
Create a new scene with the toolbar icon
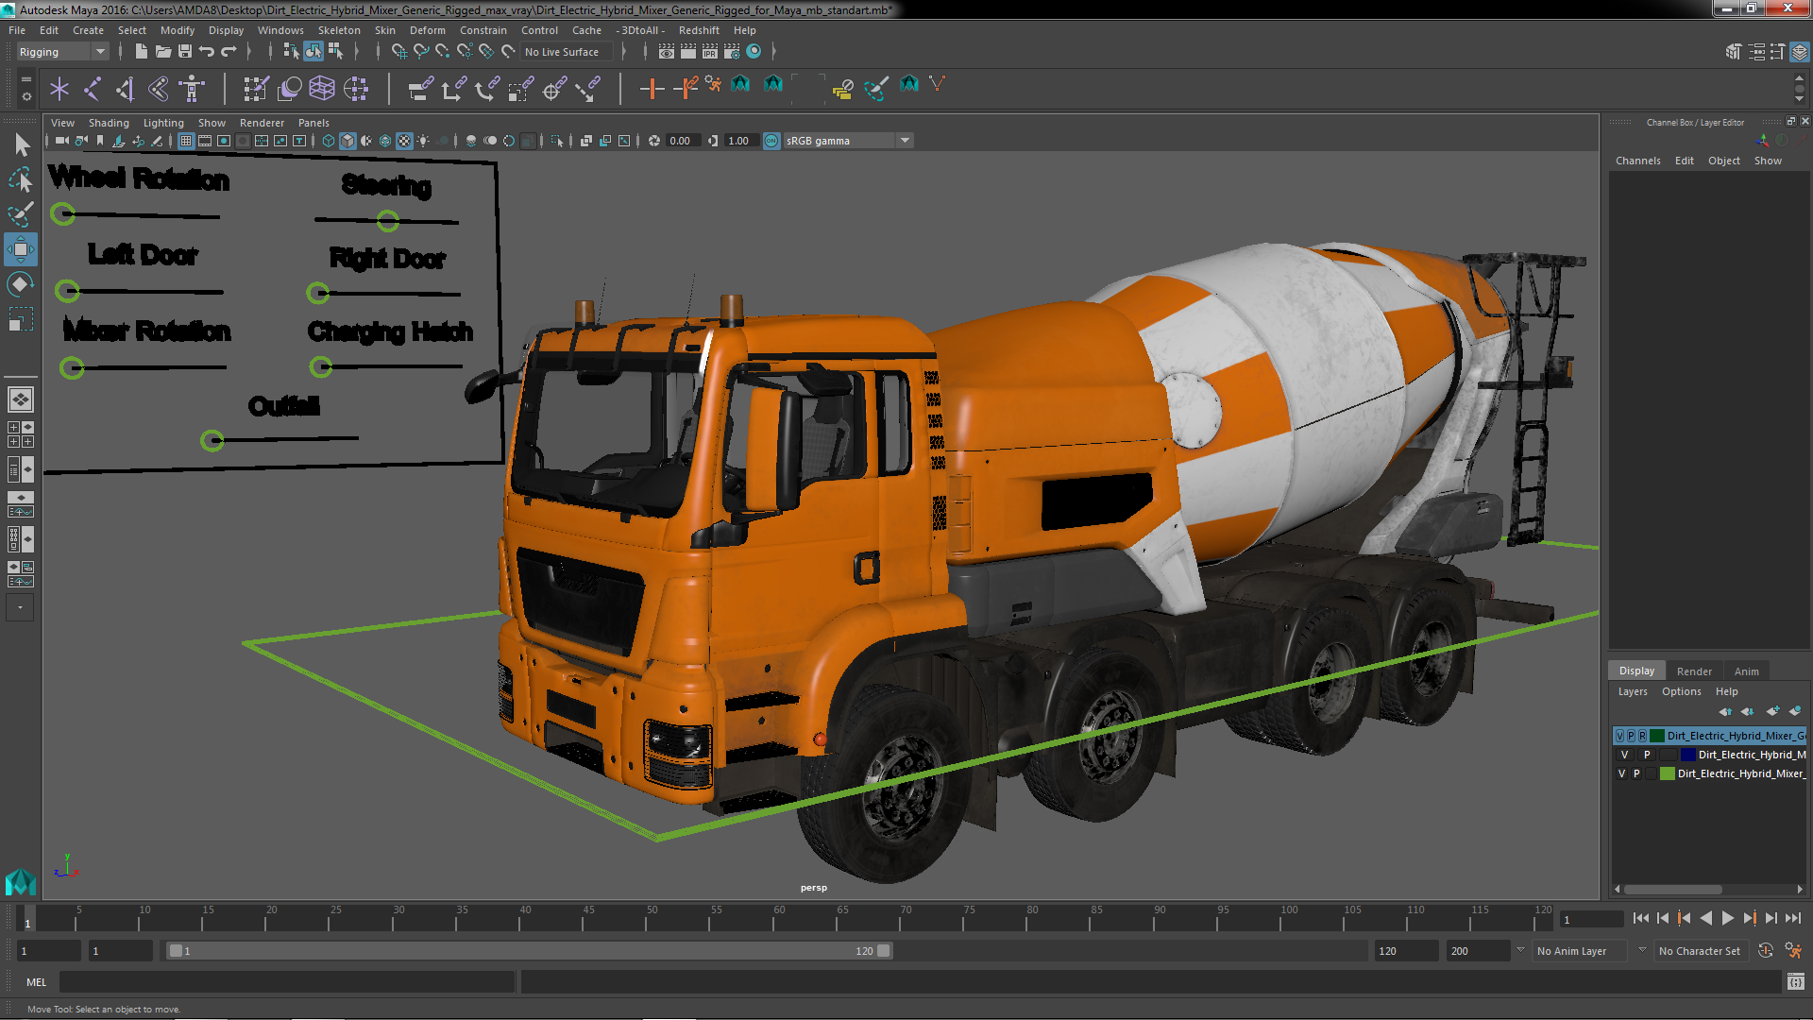[141, 51]
